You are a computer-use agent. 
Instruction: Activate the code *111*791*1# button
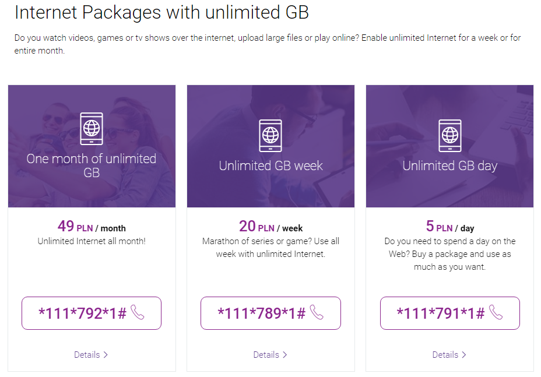(x=450, y=313)
